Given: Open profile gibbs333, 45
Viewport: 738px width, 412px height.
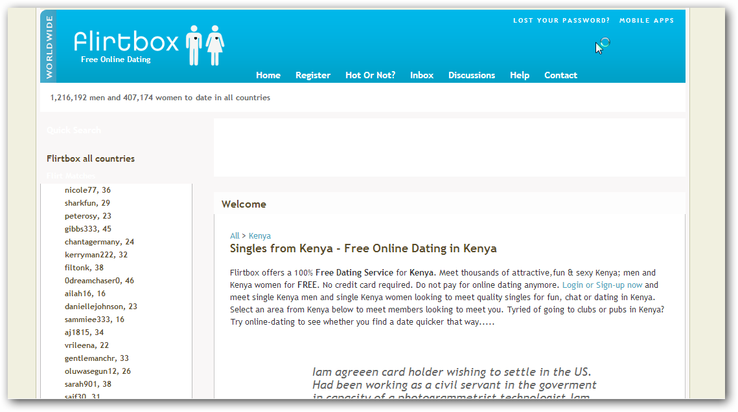Looking at the screenshot, I should pyautogui.click(x=88, y=229).
